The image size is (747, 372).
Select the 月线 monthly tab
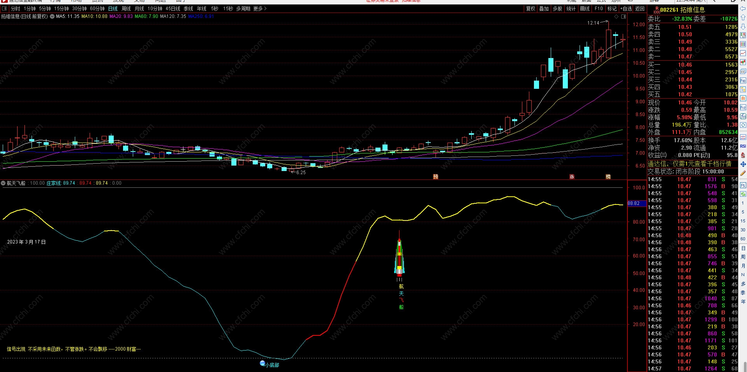tap(139, 9)
